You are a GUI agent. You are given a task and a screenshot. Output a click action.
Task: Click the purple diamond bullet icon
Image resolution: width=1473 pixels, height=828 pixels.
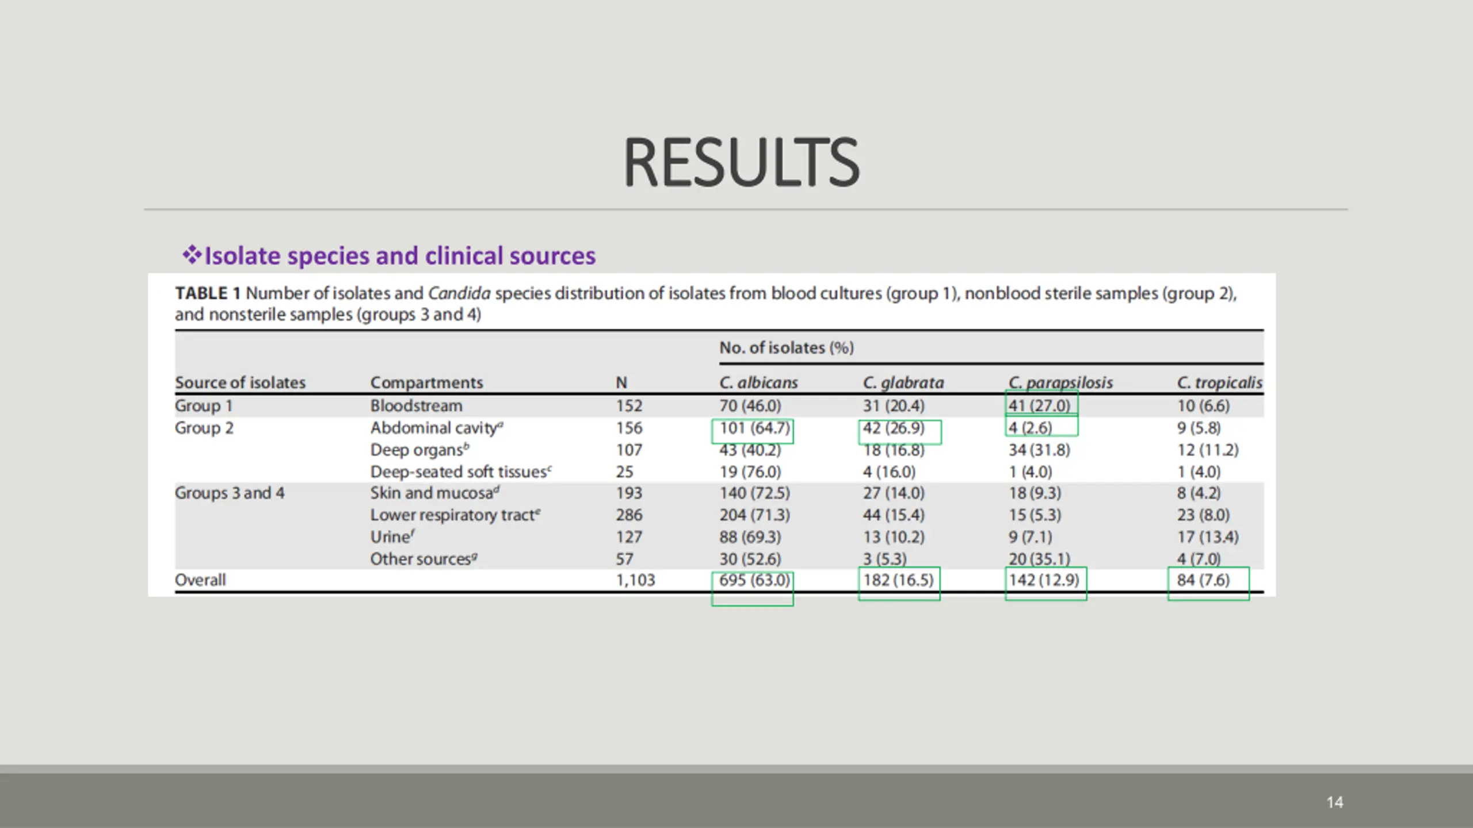coord(191,254)
